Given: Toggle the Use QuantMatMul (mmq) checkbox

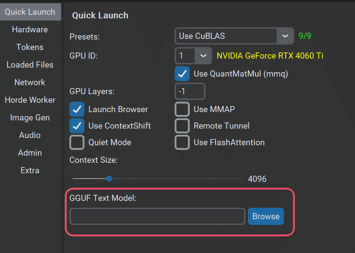Looking at the screenshot, I should (x=182, y=74).
